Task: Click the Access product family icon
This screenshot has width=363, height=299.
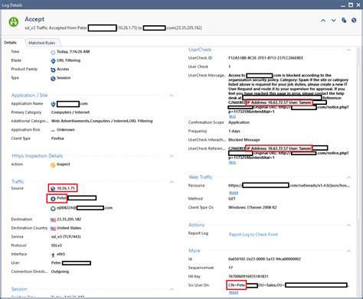Action: [53, 70]
